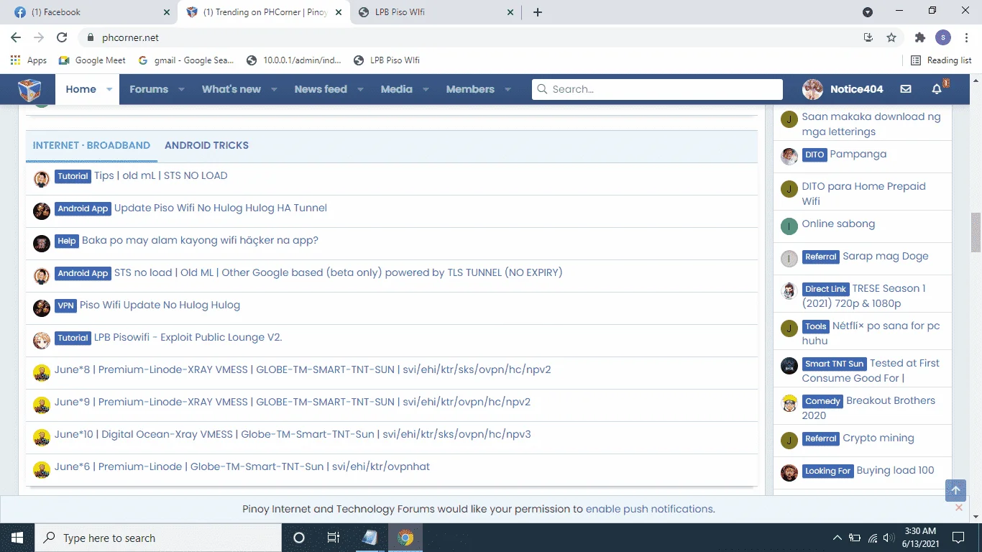Open a new browser tab with the plus icon

click(538, 12)
